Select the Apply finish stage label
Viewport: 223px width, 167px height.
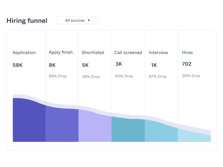point(60,52)
